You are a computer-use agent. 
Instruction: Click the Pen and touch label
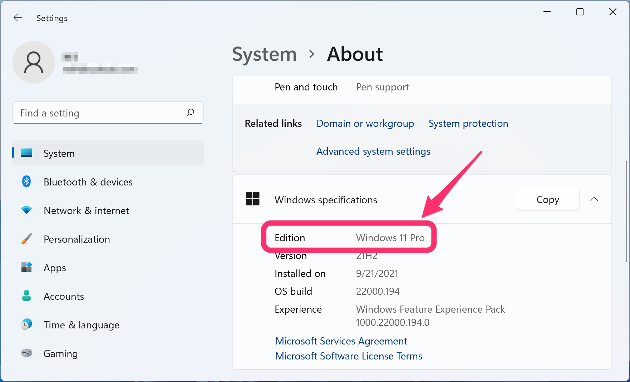coord(306,87)
